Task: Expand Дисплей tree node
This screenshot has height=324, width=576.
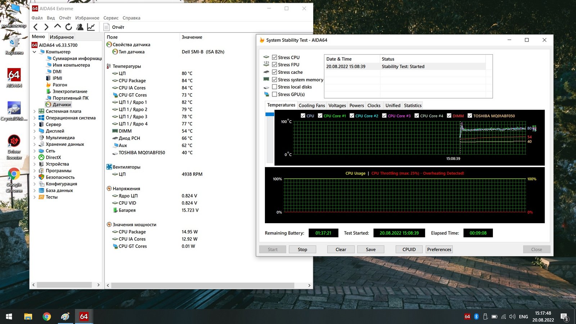Action: pyautogui.click(x=35, y=131)
